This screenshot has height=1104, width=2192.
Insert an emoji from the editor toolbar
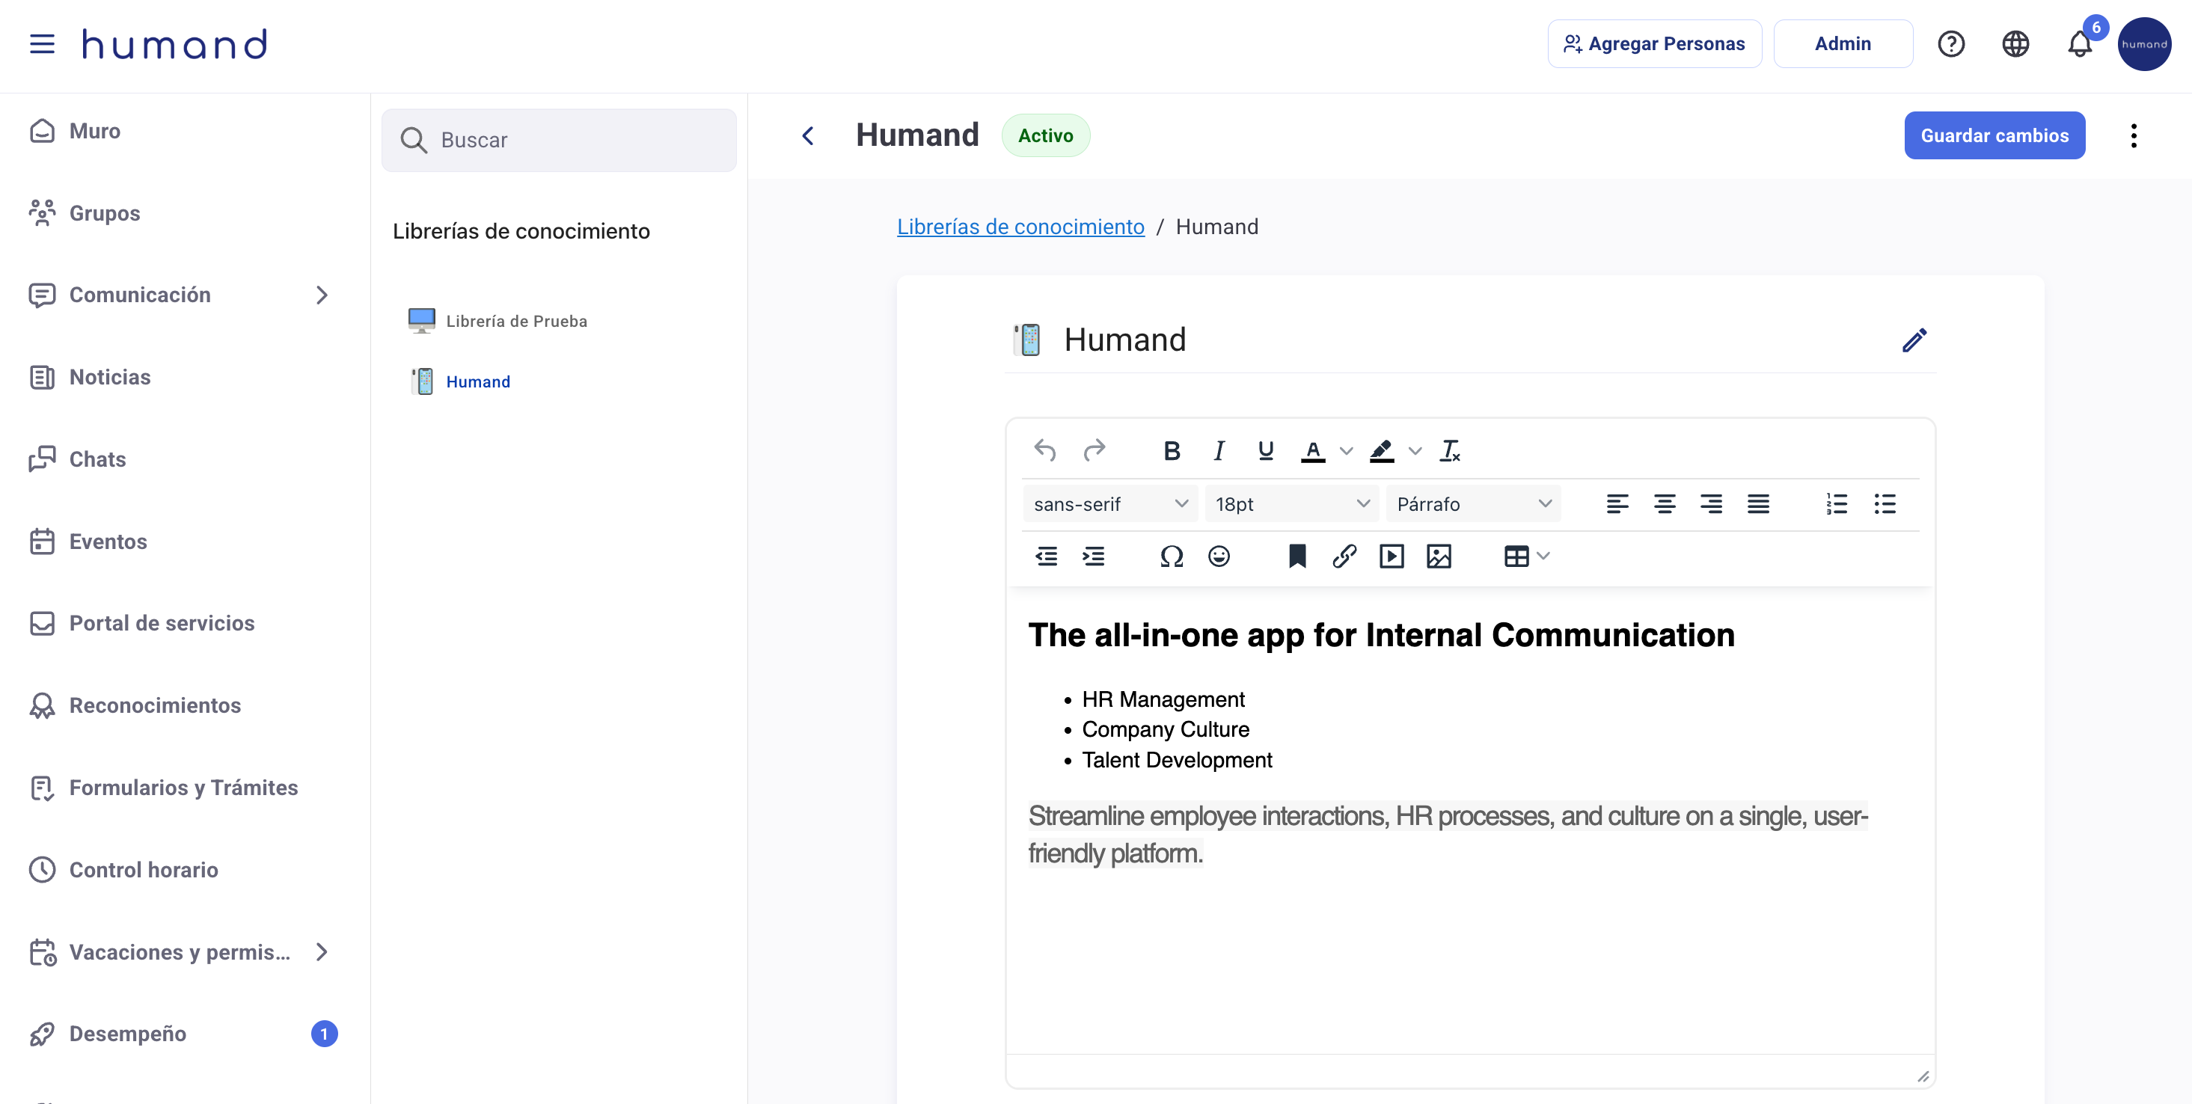click(x=1219, y=556)
